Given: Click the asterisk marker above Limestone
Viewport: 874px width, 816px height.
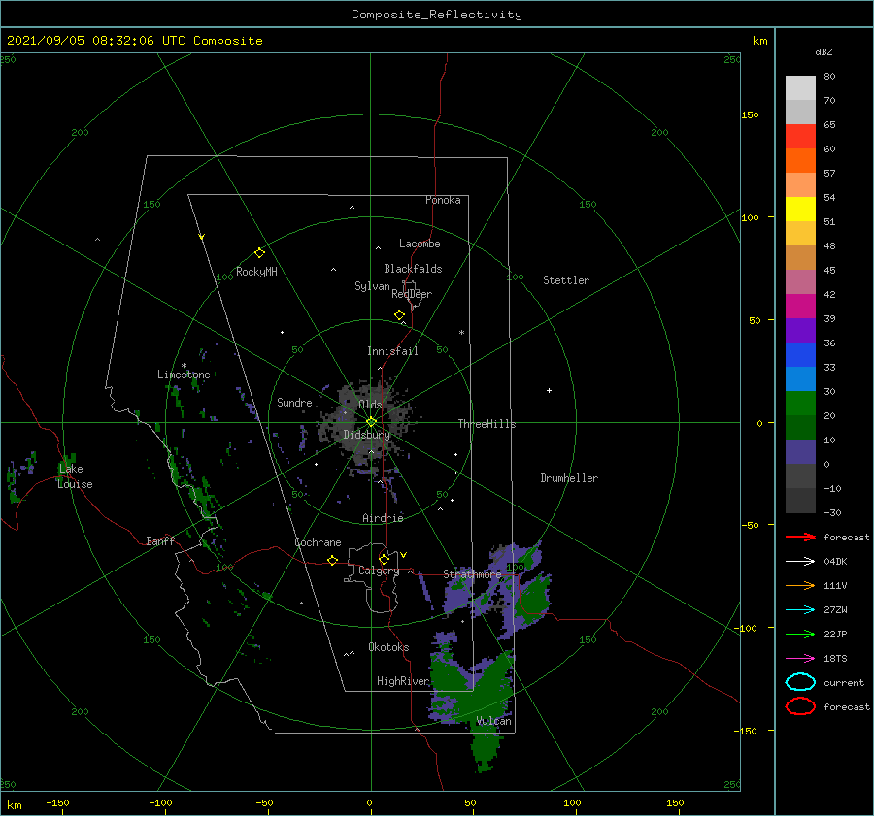Looking at the screenshot, I should [184, 366].
